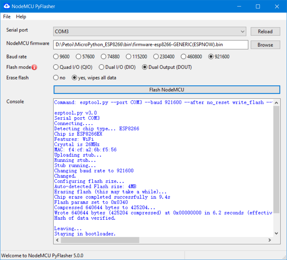The width and height of the screenshot is (287, 260).
Task: Pick Dual I/O (DIO) flash mode
Action: [x=101, y=67]
